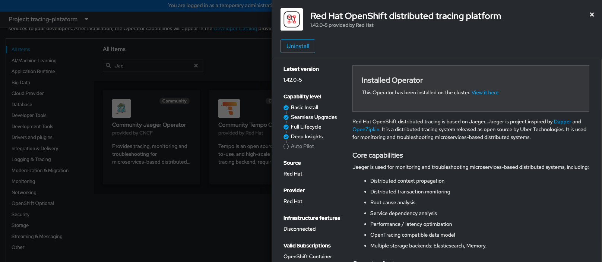This screenshot has width=602, height=262.
Task: Clear the Jae search text
Action: pos(196,66)
